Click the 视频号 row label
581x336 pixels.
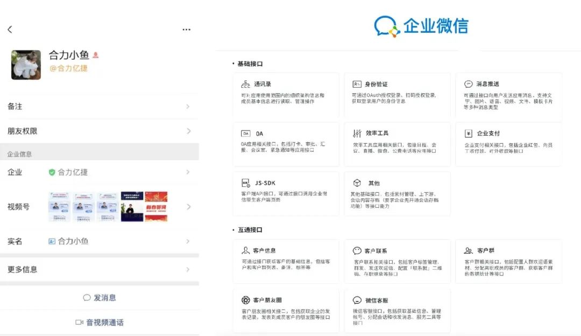[18, 207]
